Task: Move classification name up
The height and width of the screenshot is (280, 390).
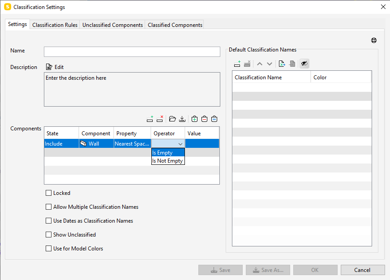Action: [260, 64]
